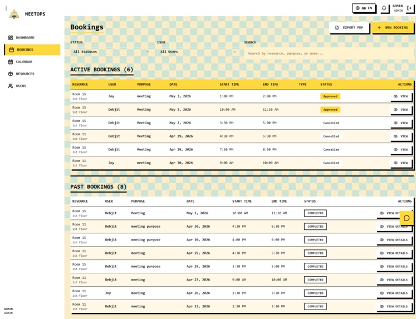Click the logout icon
The image size is (416, 319).
tap(409, 8)
